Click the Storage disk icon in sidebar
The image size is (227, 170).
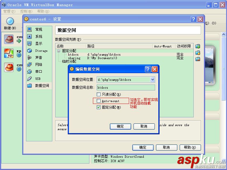[30, 51]
